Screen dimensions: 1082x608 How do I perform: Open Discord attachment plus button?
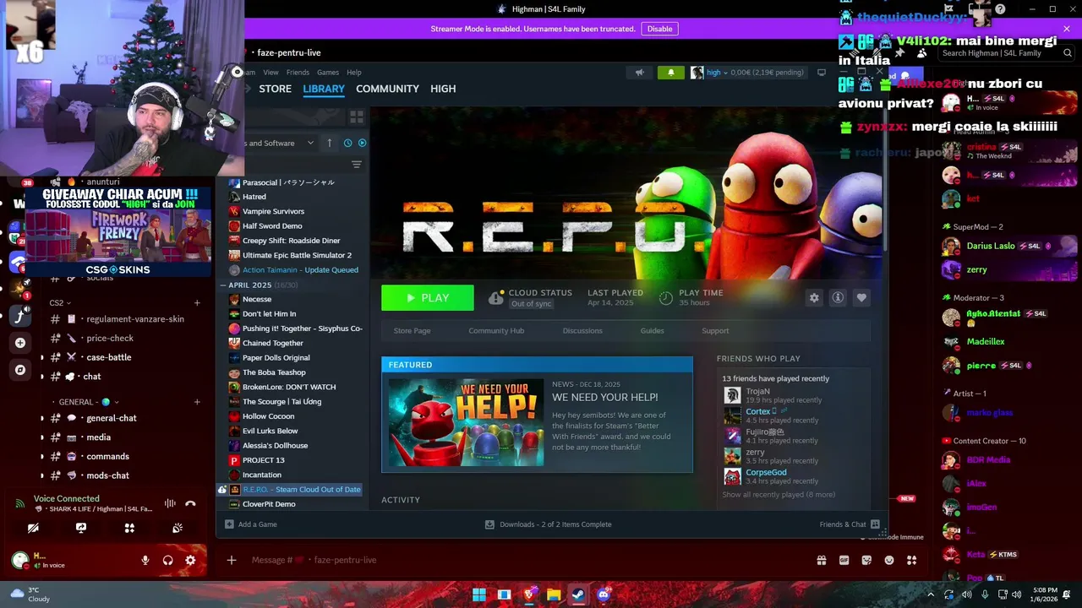click(232, 560)
